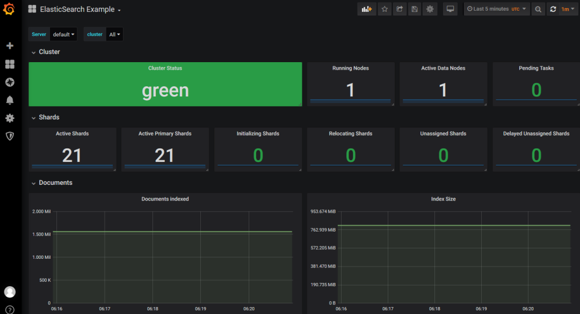The width and height of the screenshot is (580, 314).
Task: Click the Pending Tasks value 0
Action: tap(536, 90)
